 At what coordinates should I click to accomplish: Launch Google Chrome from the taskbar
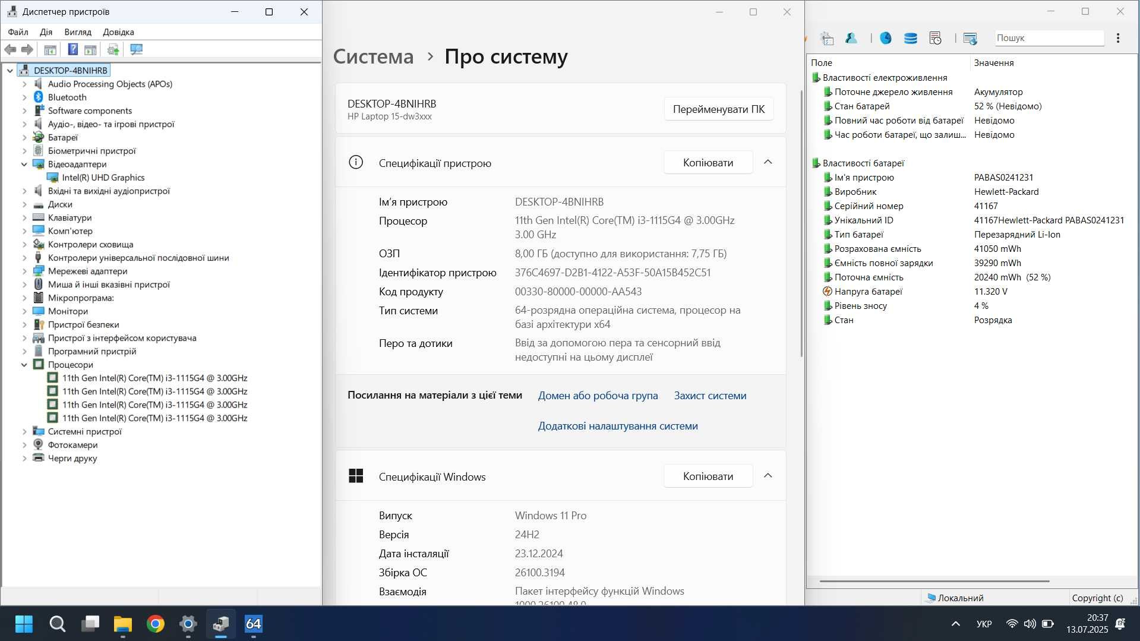(x=156, y=624)
